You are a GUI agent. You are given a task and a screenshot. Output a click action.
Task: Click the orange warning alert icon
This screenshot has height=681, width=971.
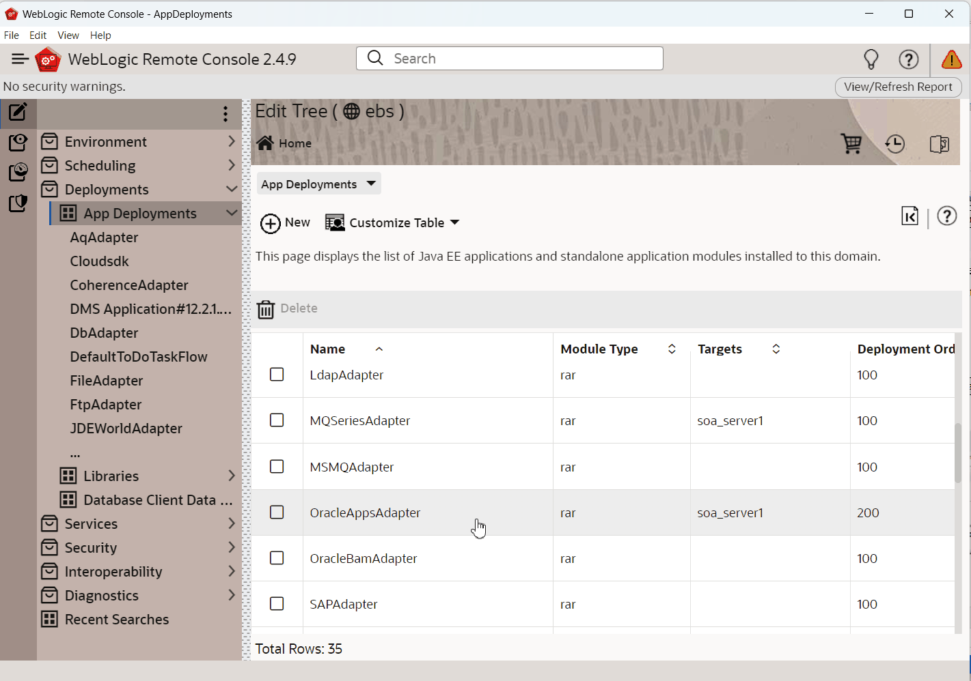point(952,60)
